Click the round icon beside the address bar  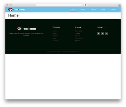[86, 5]
